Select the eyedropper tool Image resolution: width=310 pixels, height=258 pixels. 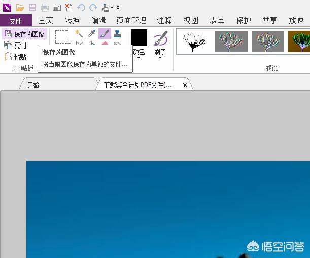coord(91,34)
